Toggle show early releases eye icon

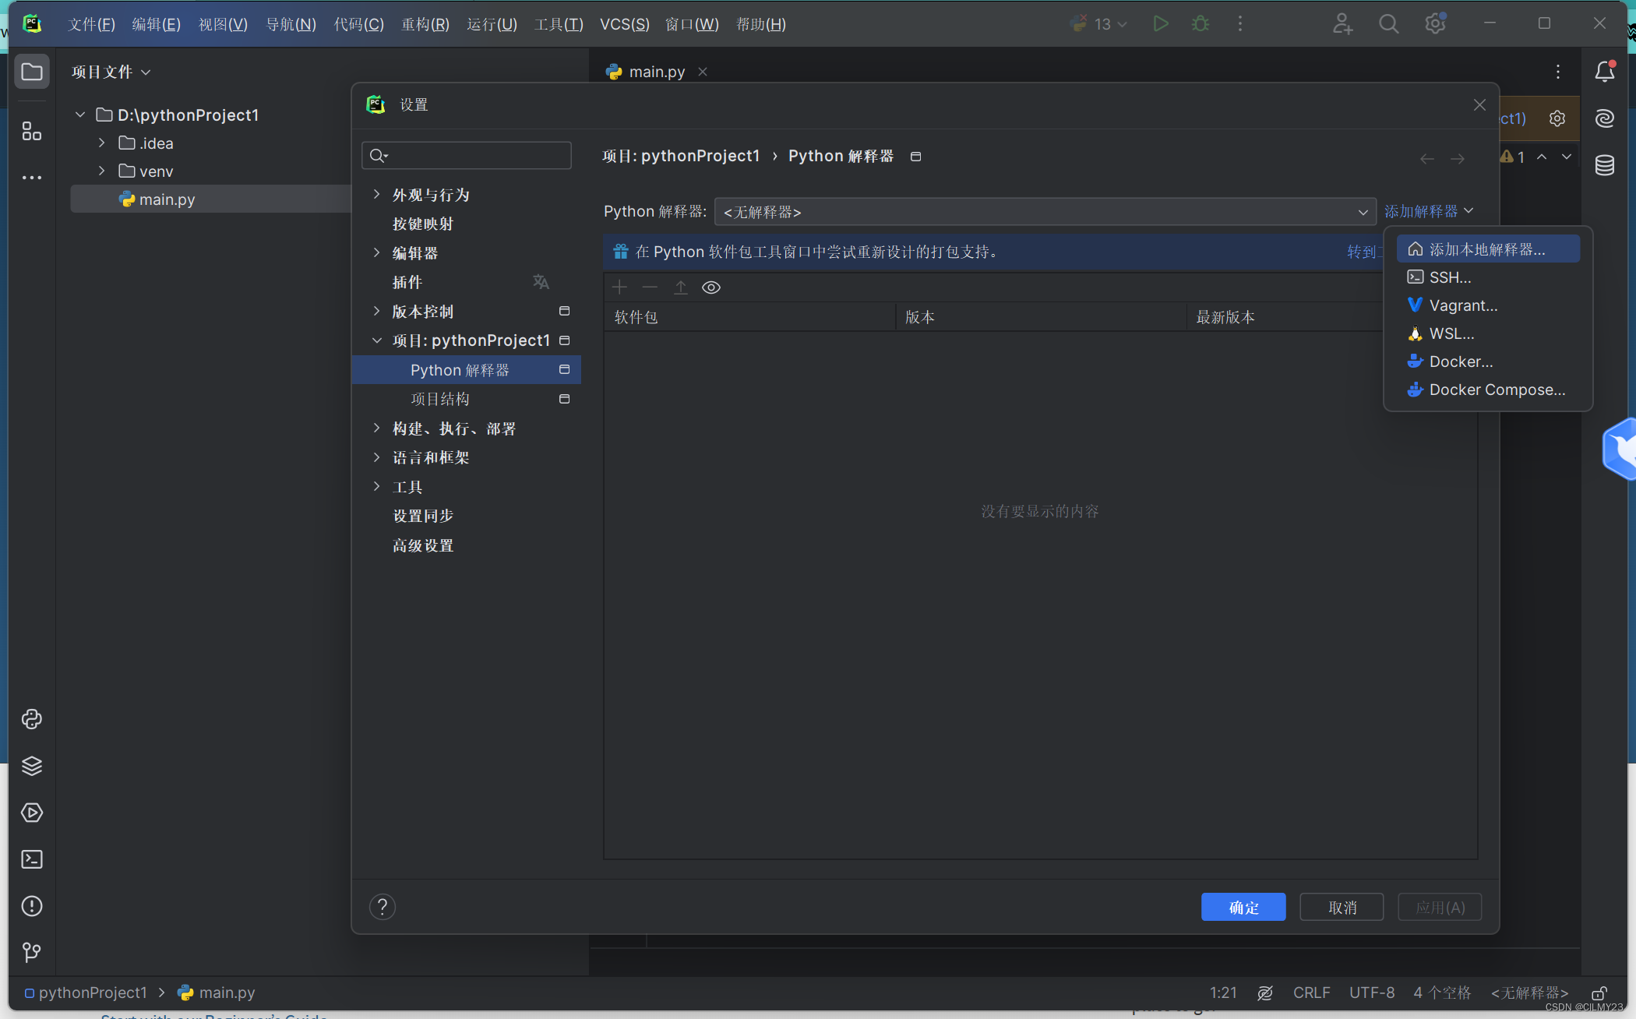(x=711, y=287)
